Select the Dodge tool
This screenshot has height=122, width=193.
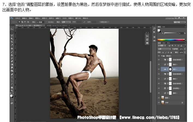click(x=12, y=71)
